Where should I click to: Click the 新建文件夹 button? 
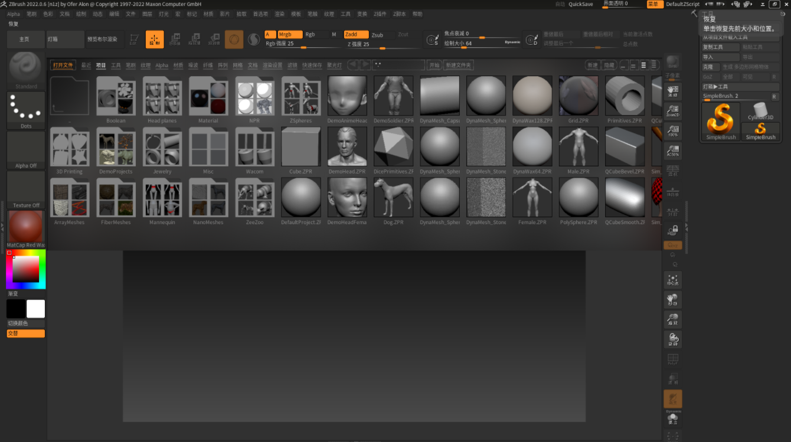459,66
